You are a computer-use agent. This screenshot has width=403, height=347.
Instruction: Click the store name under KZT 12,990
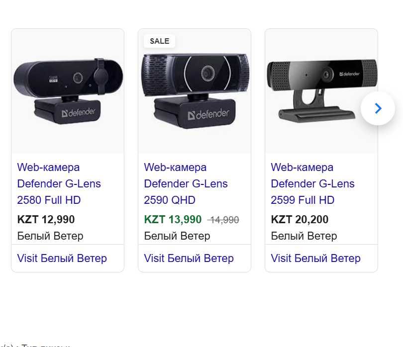click(x=50, y=236)
